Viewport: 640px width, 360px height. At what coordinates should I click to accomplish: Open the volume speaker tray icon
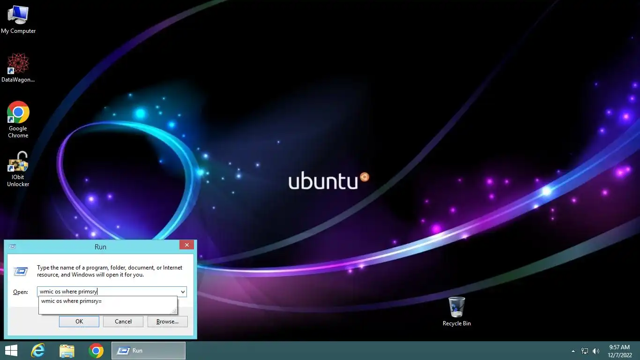point(596,351)
